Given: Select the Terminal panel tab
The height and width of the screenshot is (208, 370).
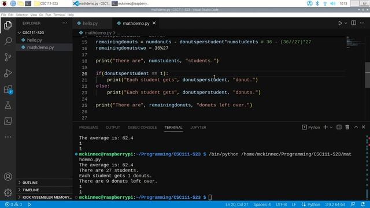Looking at the screenshot, I should pos(173,127).
